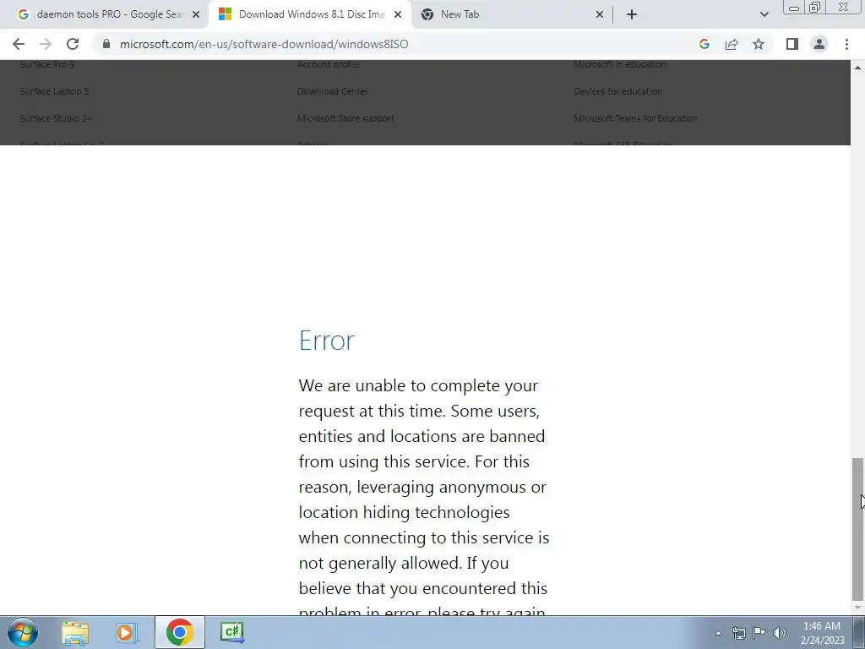Minimize the Chrome window
The image size is (865, 649).
(794, 7)
